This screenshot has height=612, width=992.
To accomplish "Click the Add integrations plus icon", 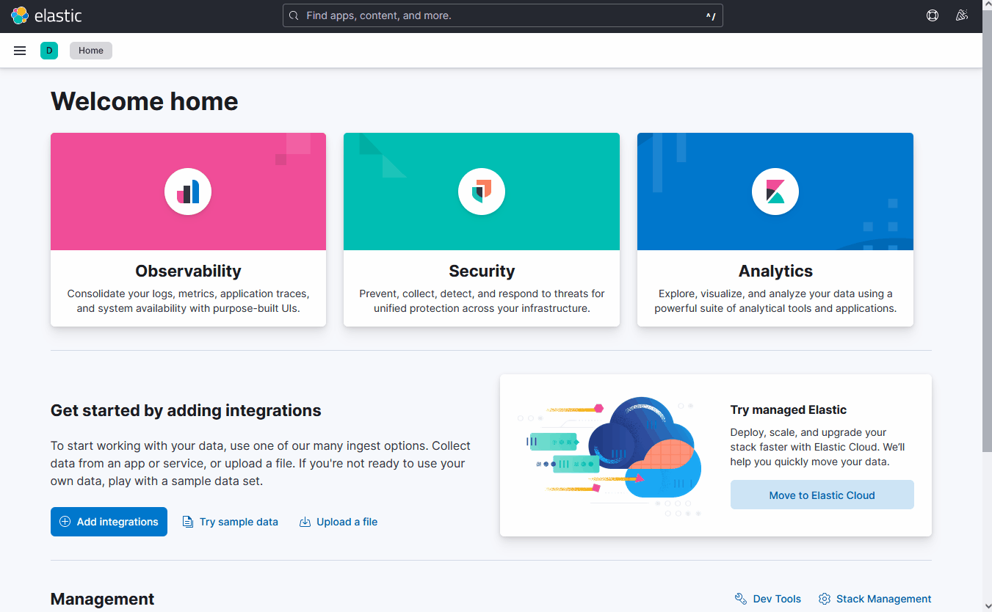I will (x=65, y=522).
